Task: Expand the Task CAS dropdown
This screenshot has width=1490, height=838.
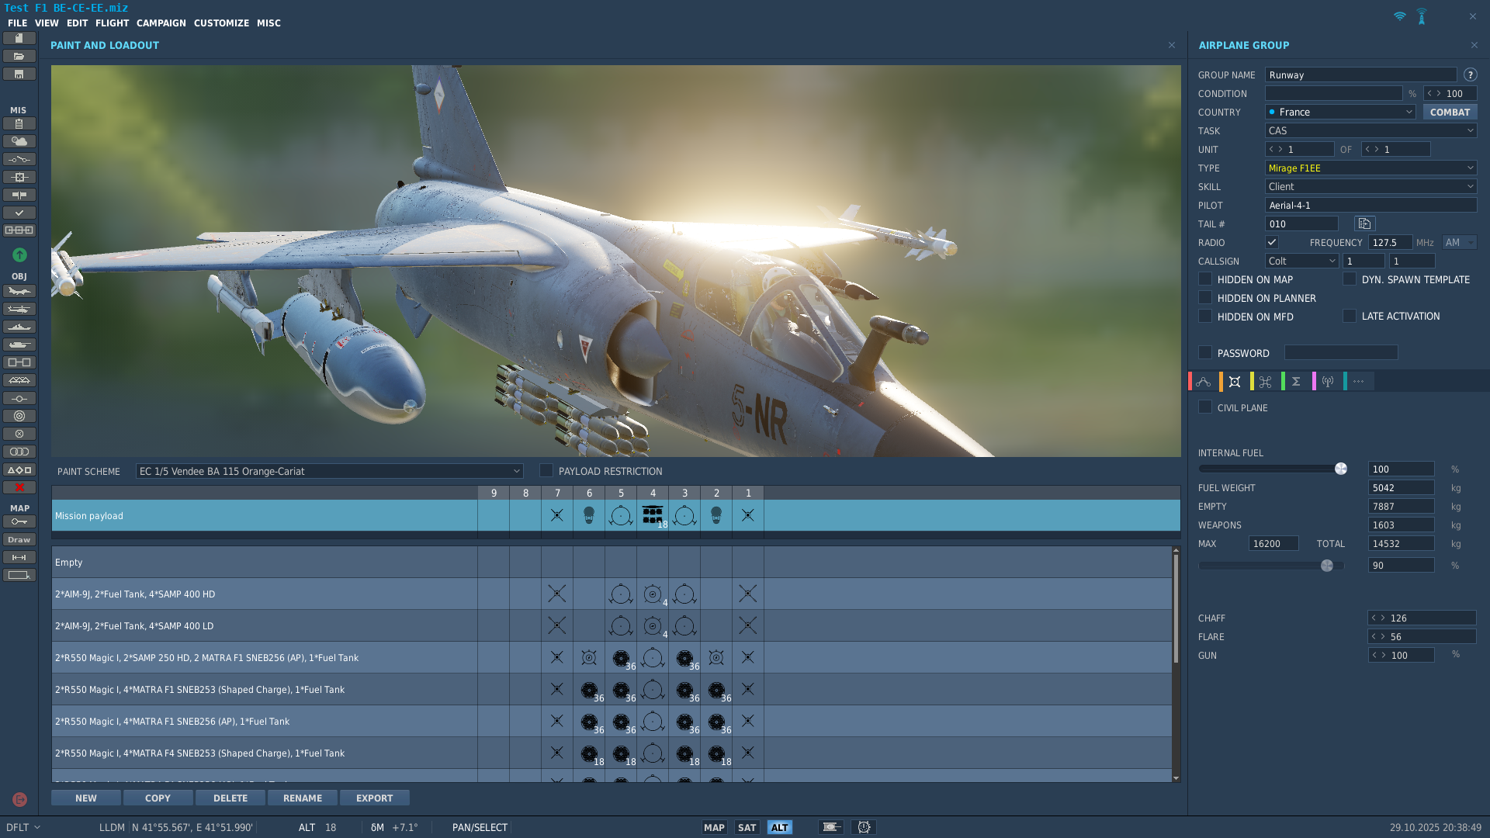Action: [1370, 131]
